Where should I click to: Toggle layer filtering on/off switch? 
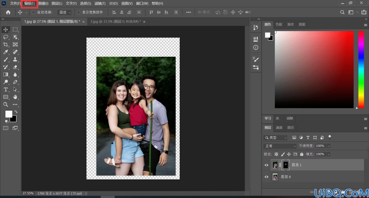329,137
